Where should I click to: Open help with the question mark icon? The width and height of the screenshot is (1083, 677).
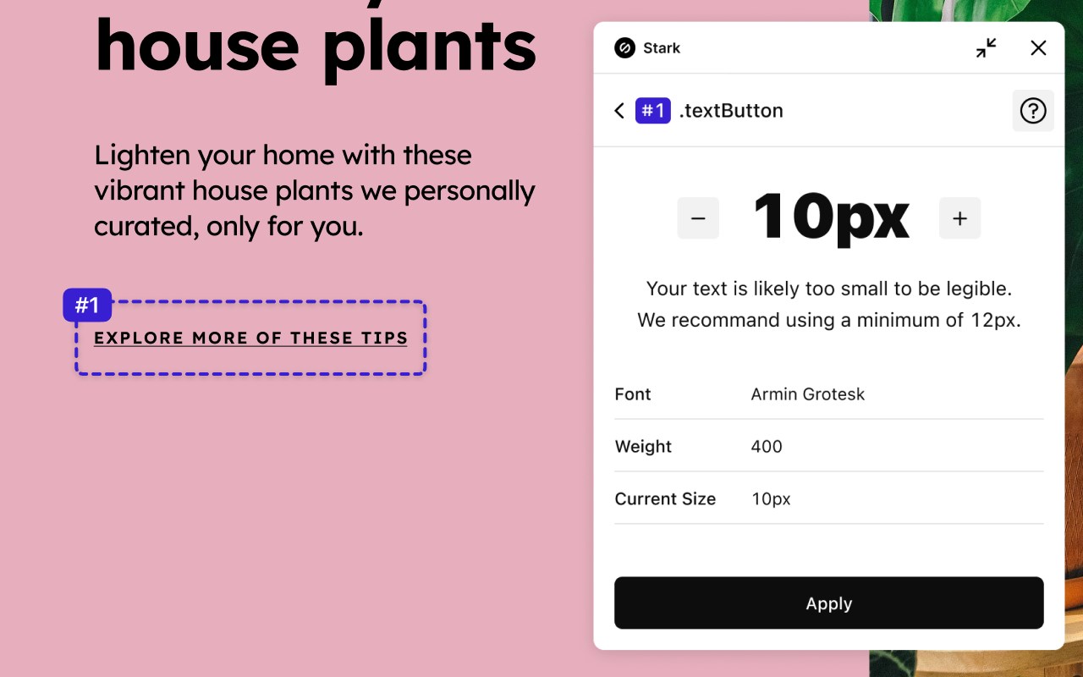(1032, 111)
